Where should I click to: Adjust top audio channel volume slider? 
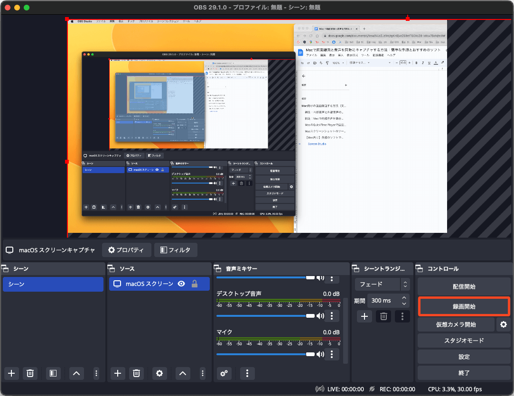[265, 278]
